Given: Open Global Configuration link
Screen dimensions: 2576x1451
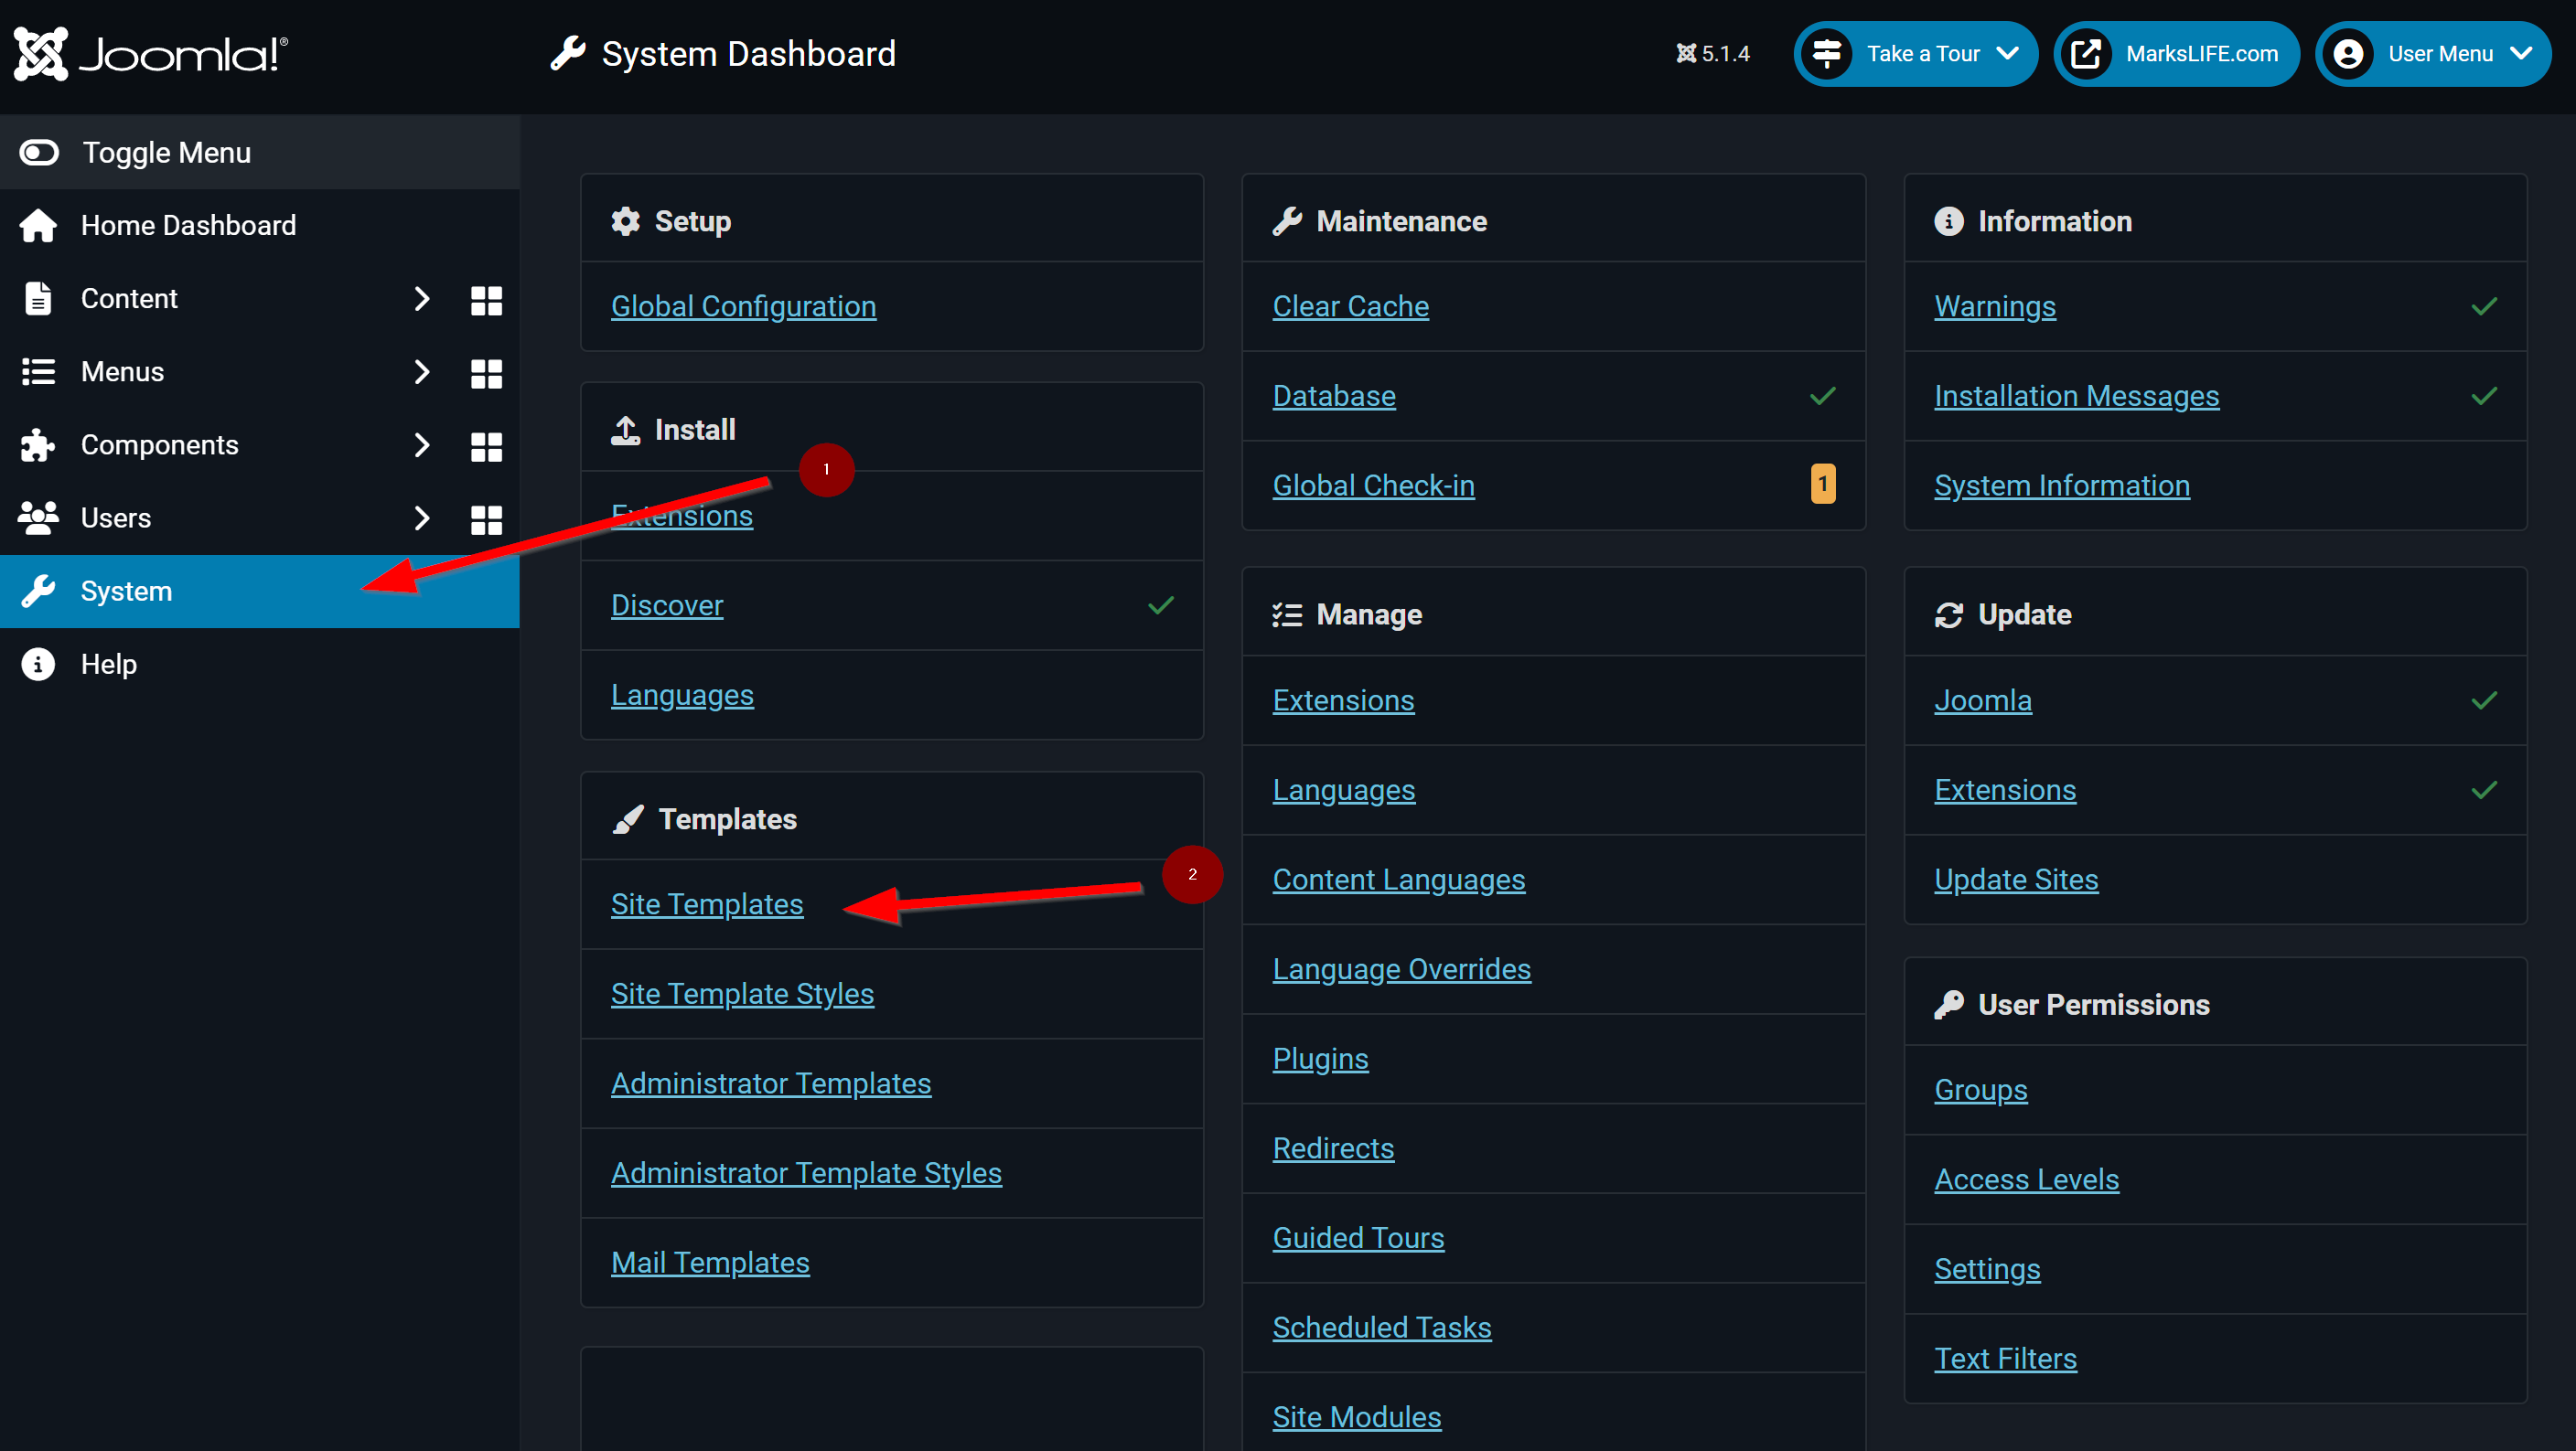Looking at the screenshot, I should coord(743,305).
